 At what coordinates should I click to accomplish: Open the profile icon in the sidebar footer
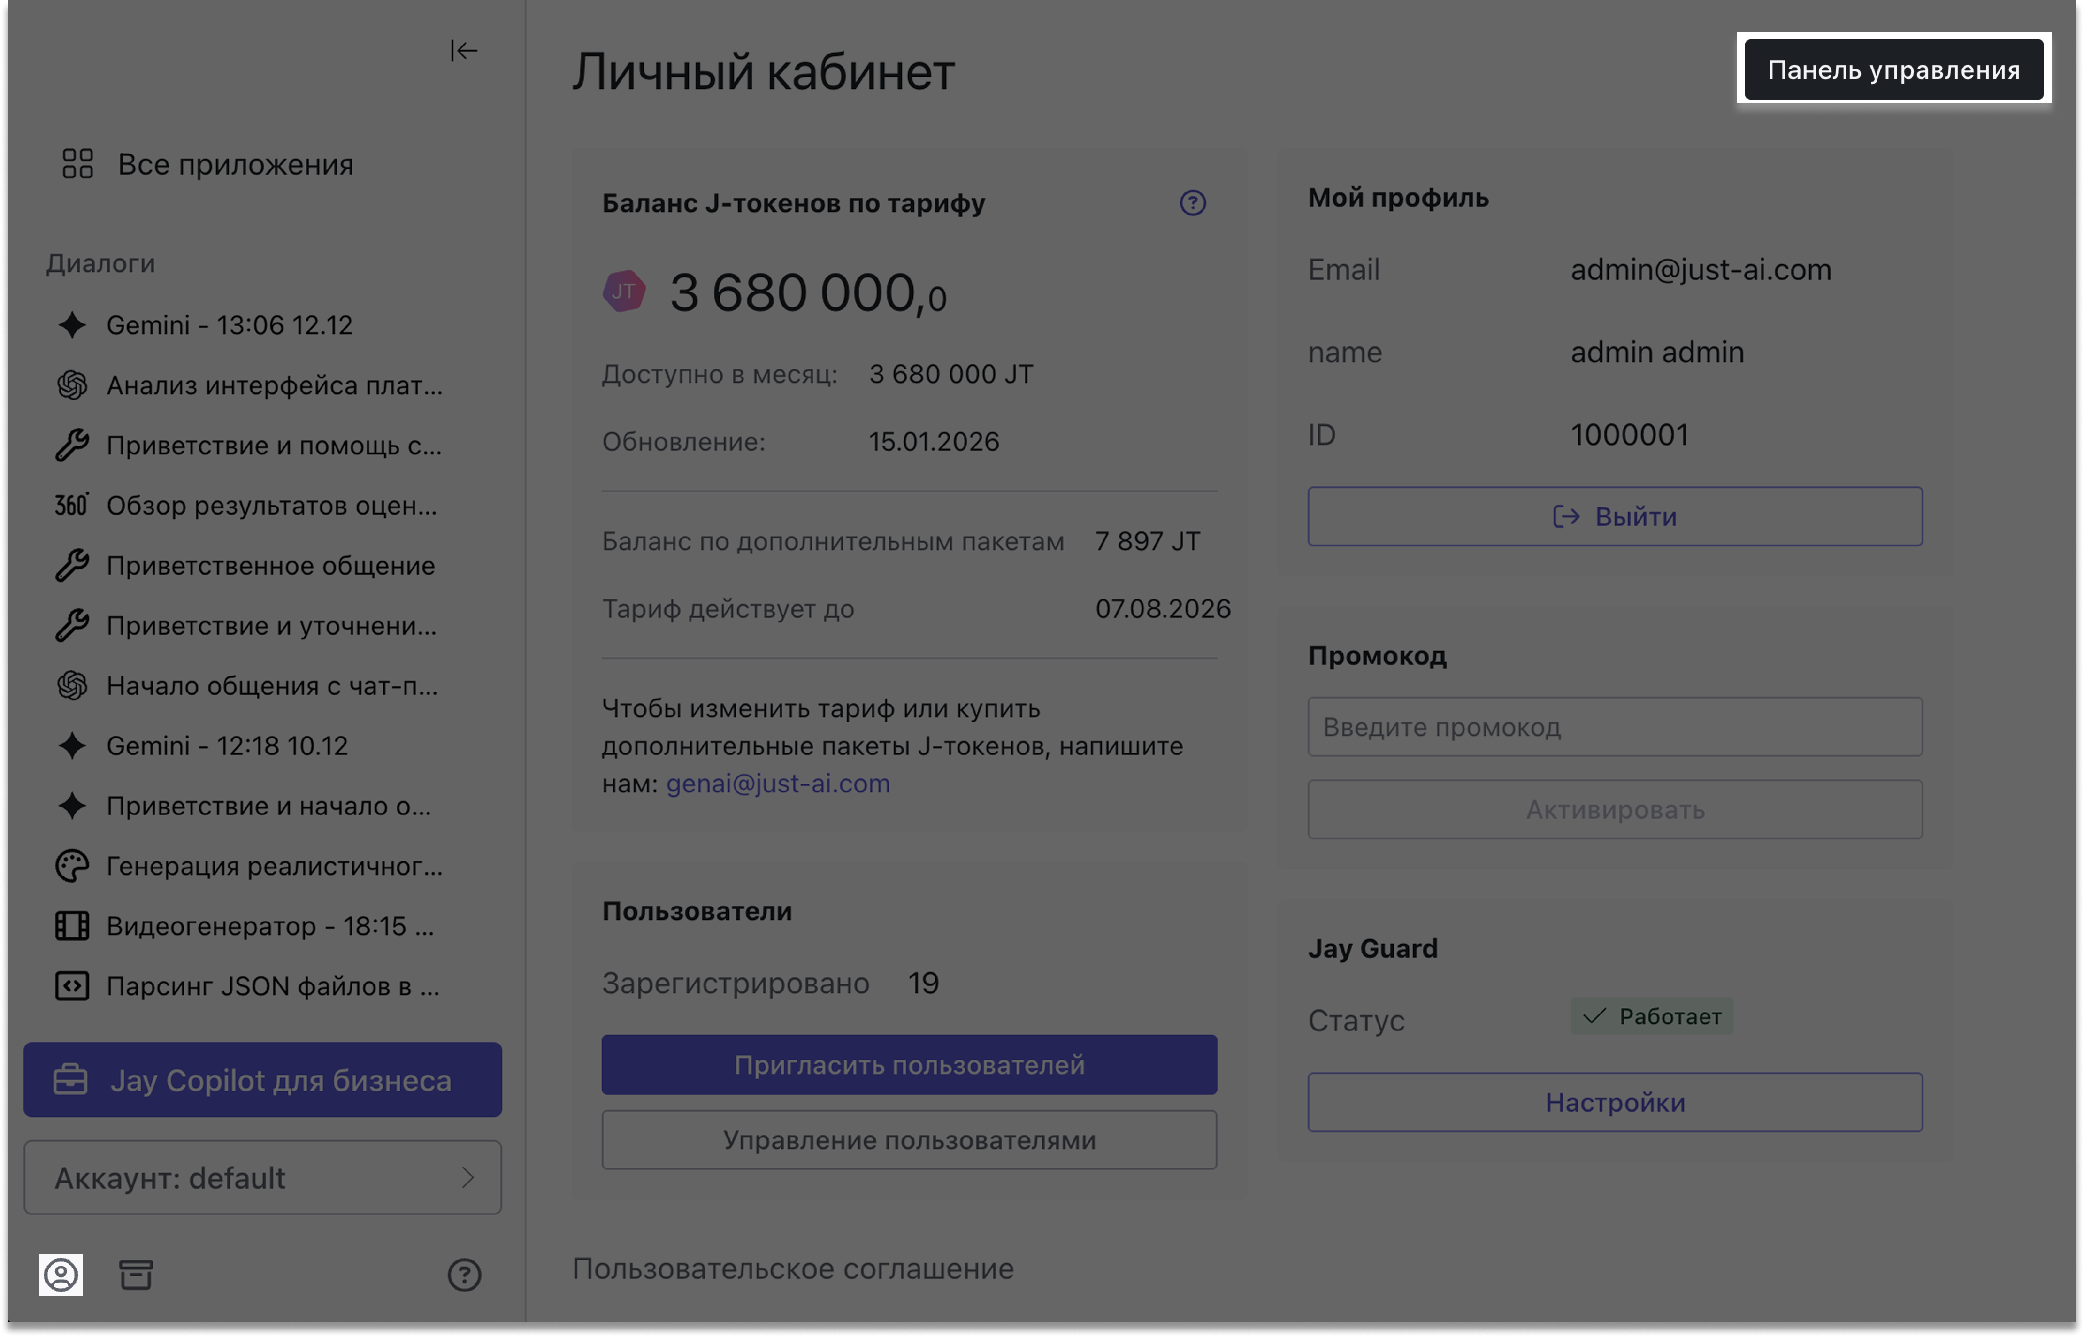61,1275
